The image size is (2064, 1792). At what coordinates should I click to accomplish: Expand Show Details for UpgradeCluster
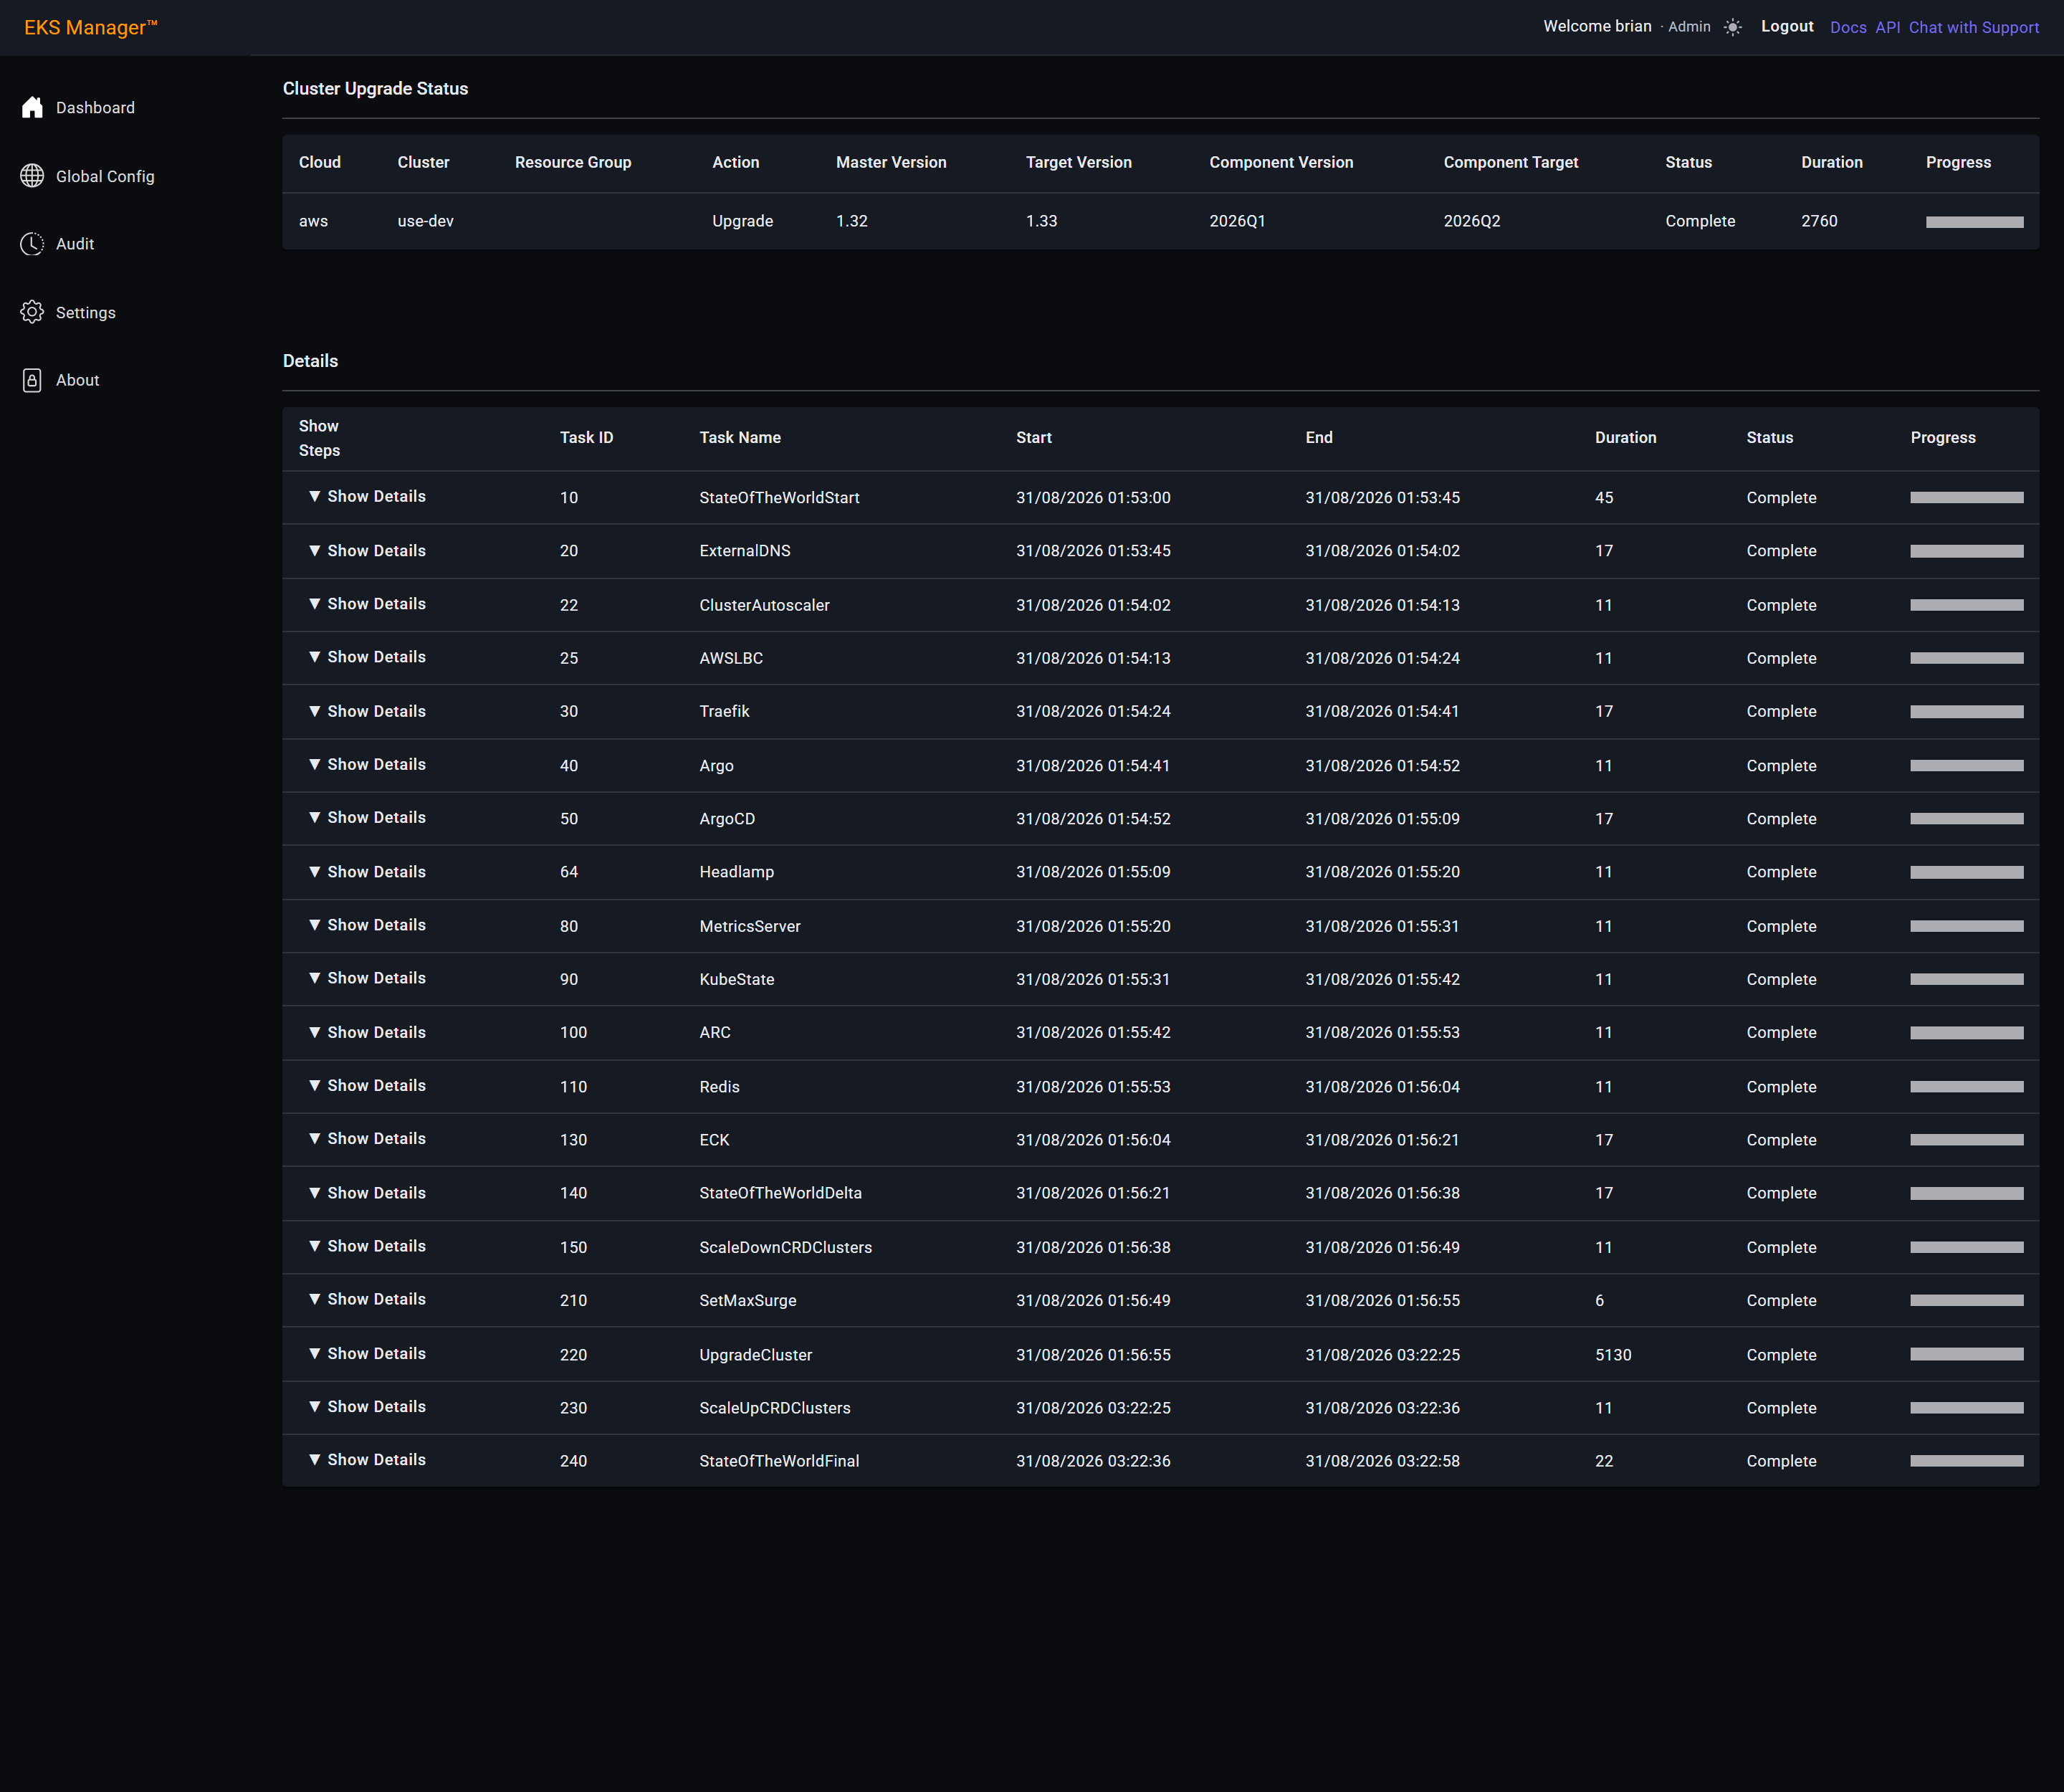(x=367, y=1353)
